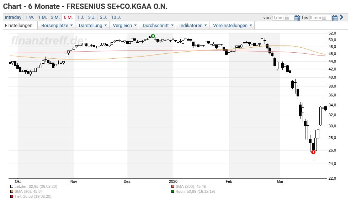Click the green H high marker on chart
Viewport: 351px width, 201px height.
point(153,36)
